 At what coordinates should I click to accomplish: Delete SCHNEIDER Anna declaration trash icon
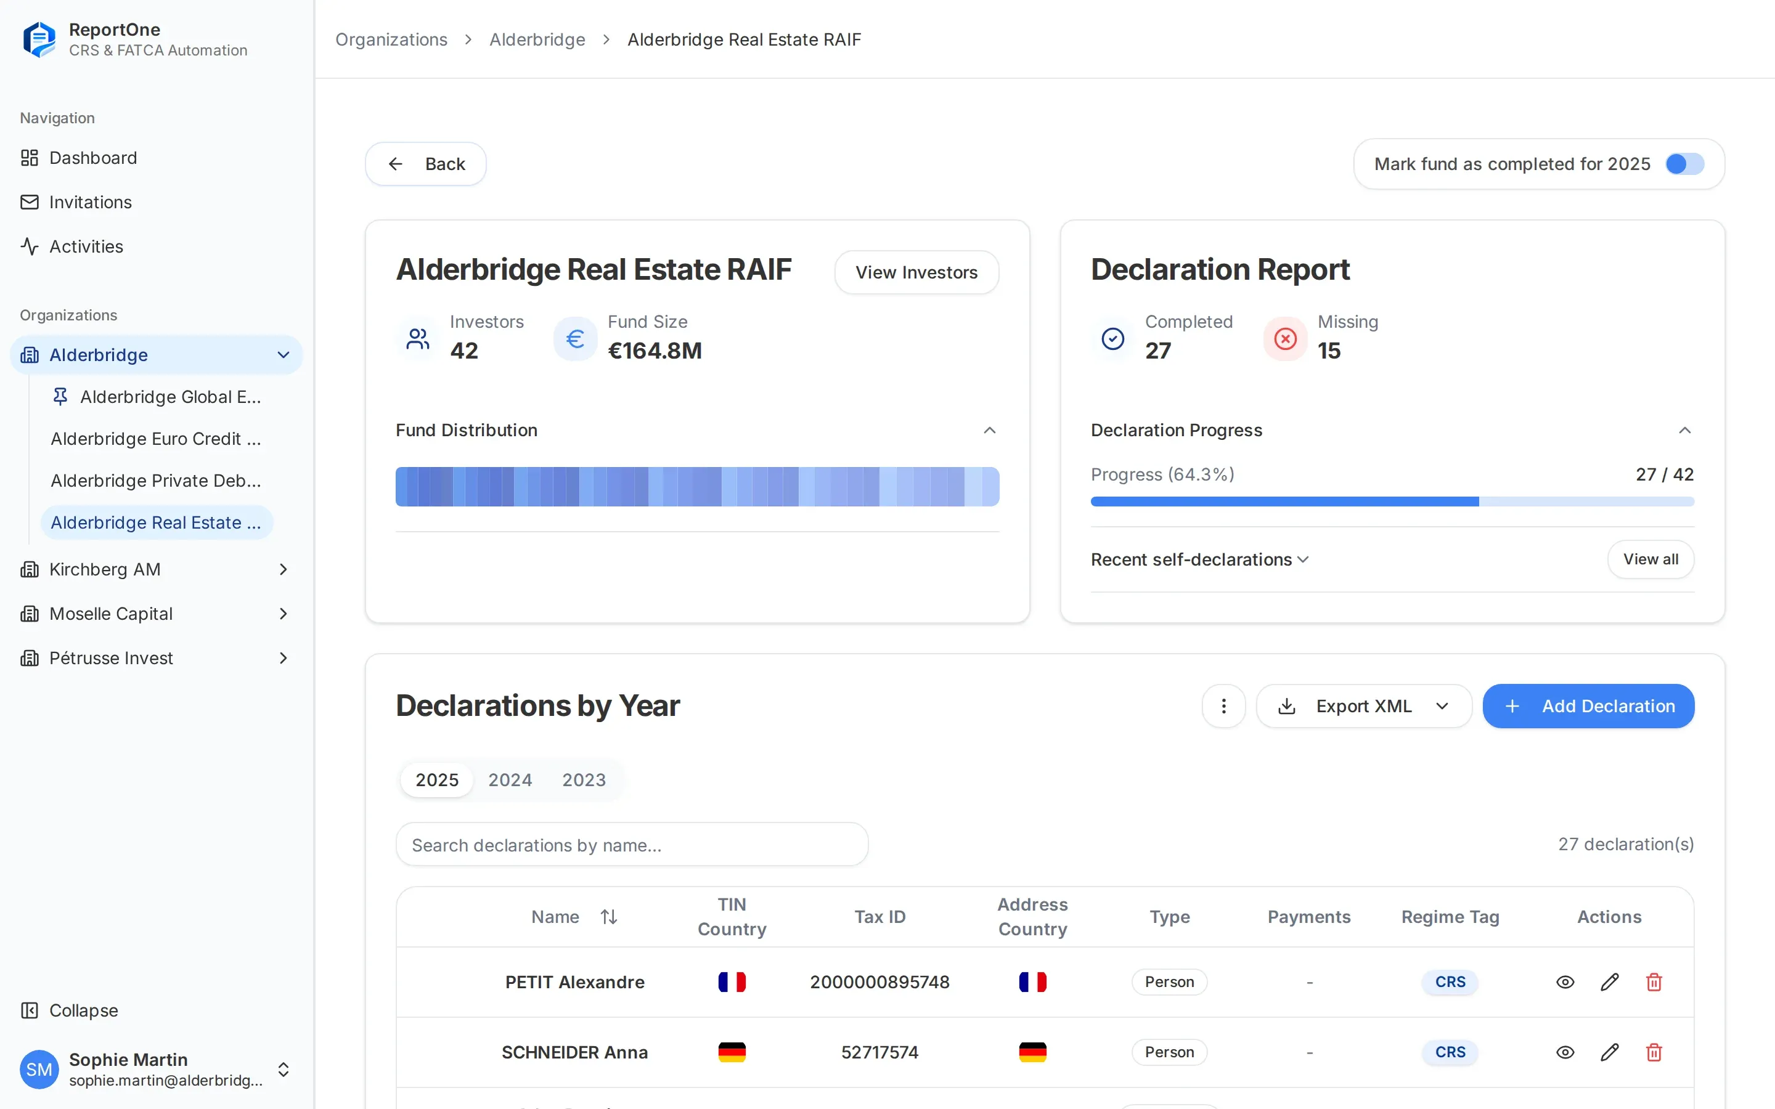1653,1052
